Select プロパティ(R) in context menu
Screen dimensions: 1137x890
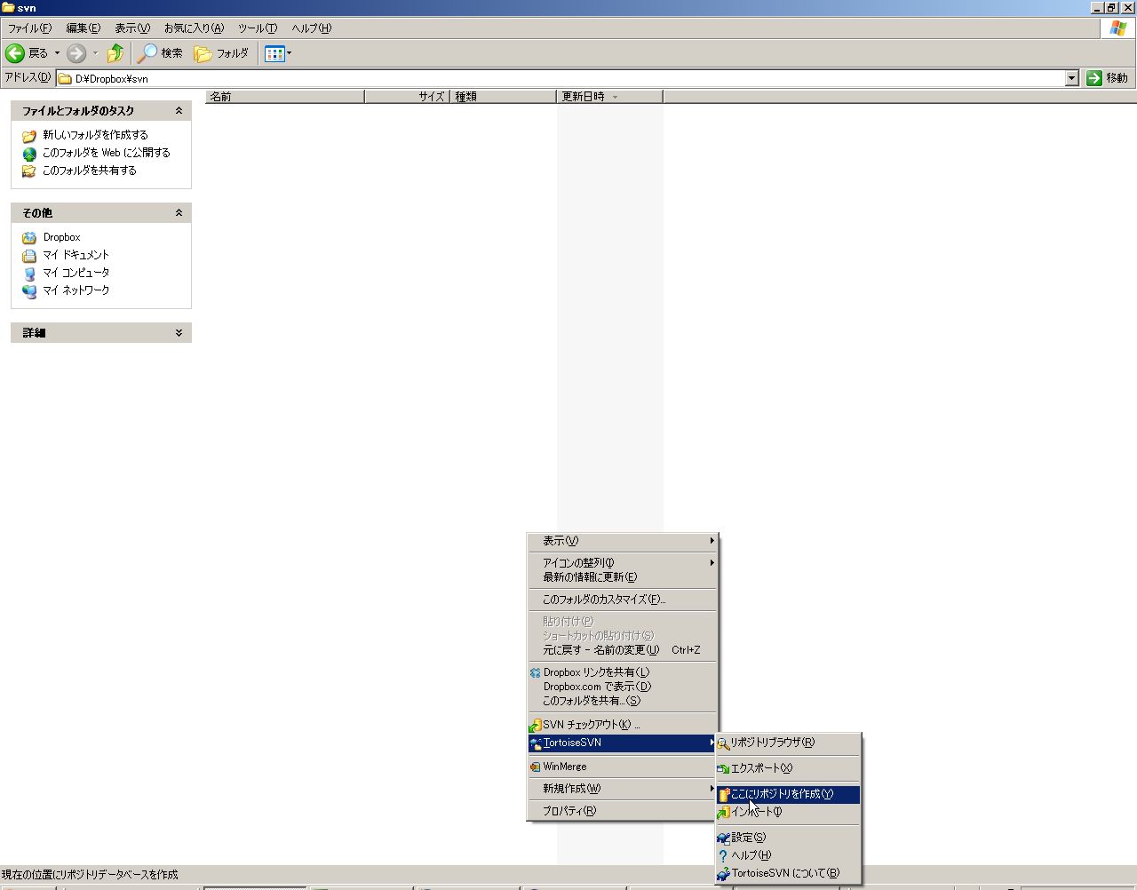click(623, 811)
